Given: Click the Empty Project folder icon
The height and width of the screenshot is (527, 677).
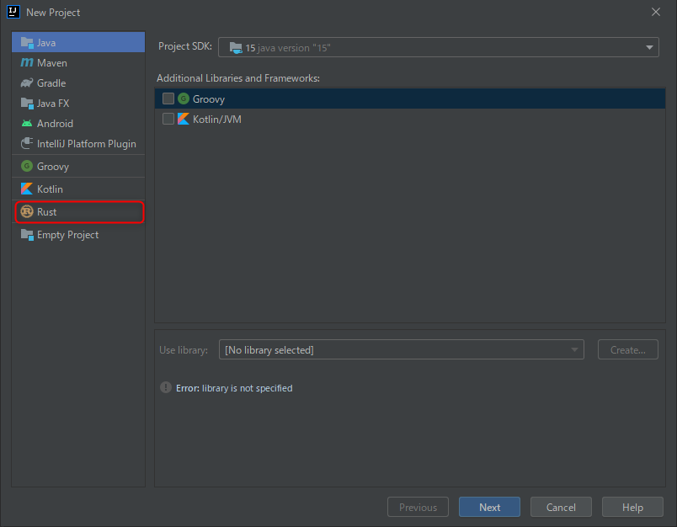Looking at the screenshot, I should (27, 235).
